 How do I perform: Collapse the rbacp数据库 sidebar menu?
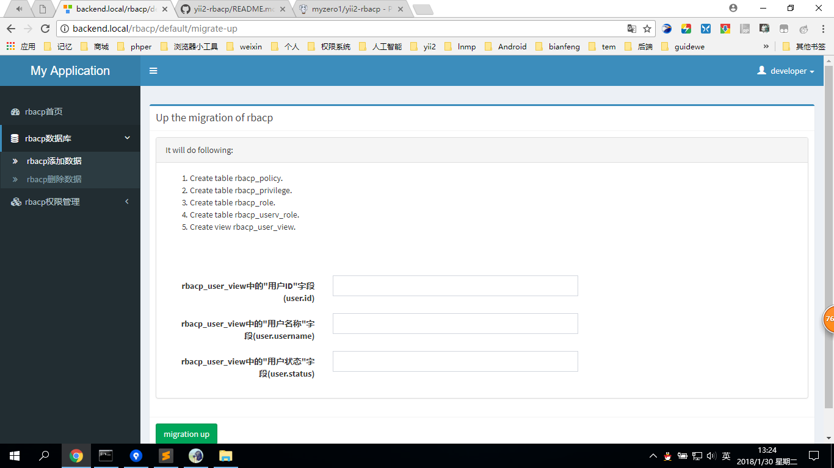click(128, 138)
